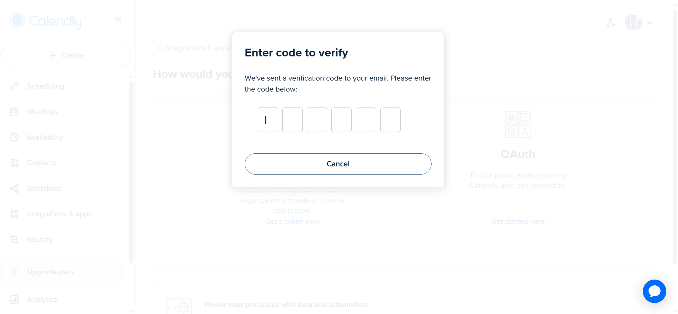Click the sidebar scrollbar

[131, 160]
